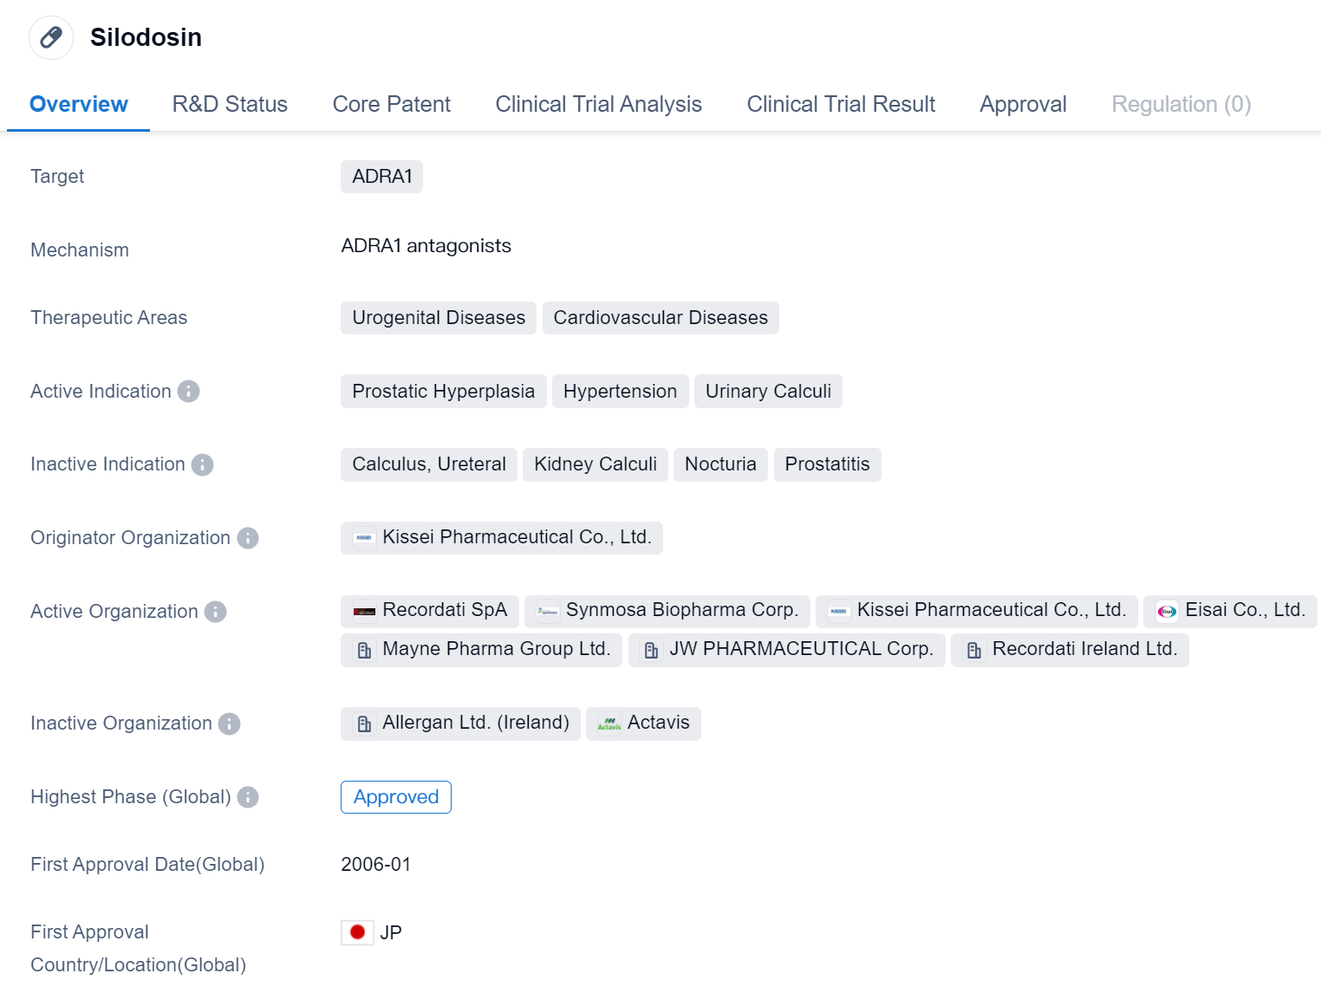This screenshot has height=993, width=1321.
Task: Click info icon beside Active Indication
Action: pos(188,392)
